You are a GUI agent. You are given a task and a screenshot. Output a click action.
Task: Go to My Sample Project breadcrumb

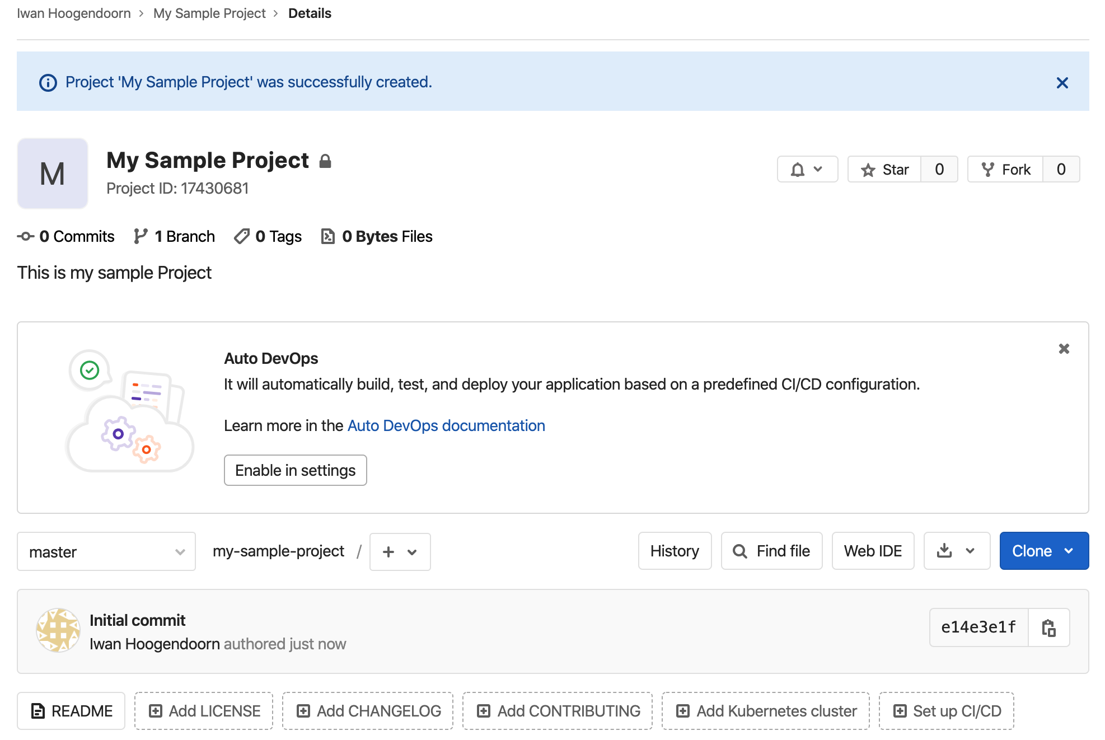click(x=209, y=13)
